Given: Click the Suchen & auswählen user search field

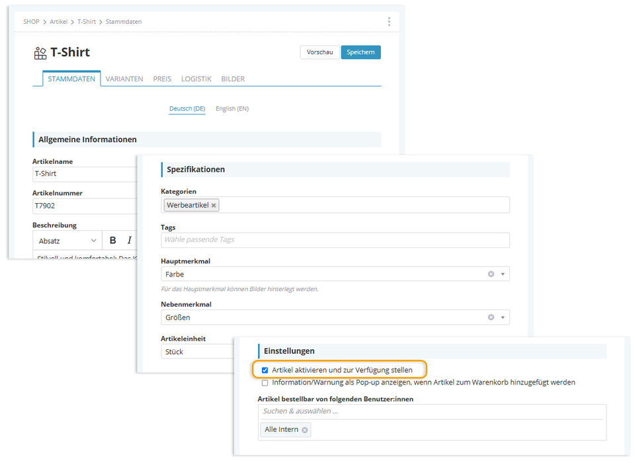Looking at the screenshot, I should coord(432,411).
